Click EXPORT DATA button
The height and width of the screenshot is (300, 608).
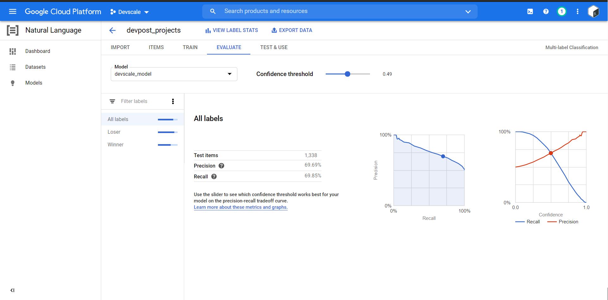click(x=292, y=30)
